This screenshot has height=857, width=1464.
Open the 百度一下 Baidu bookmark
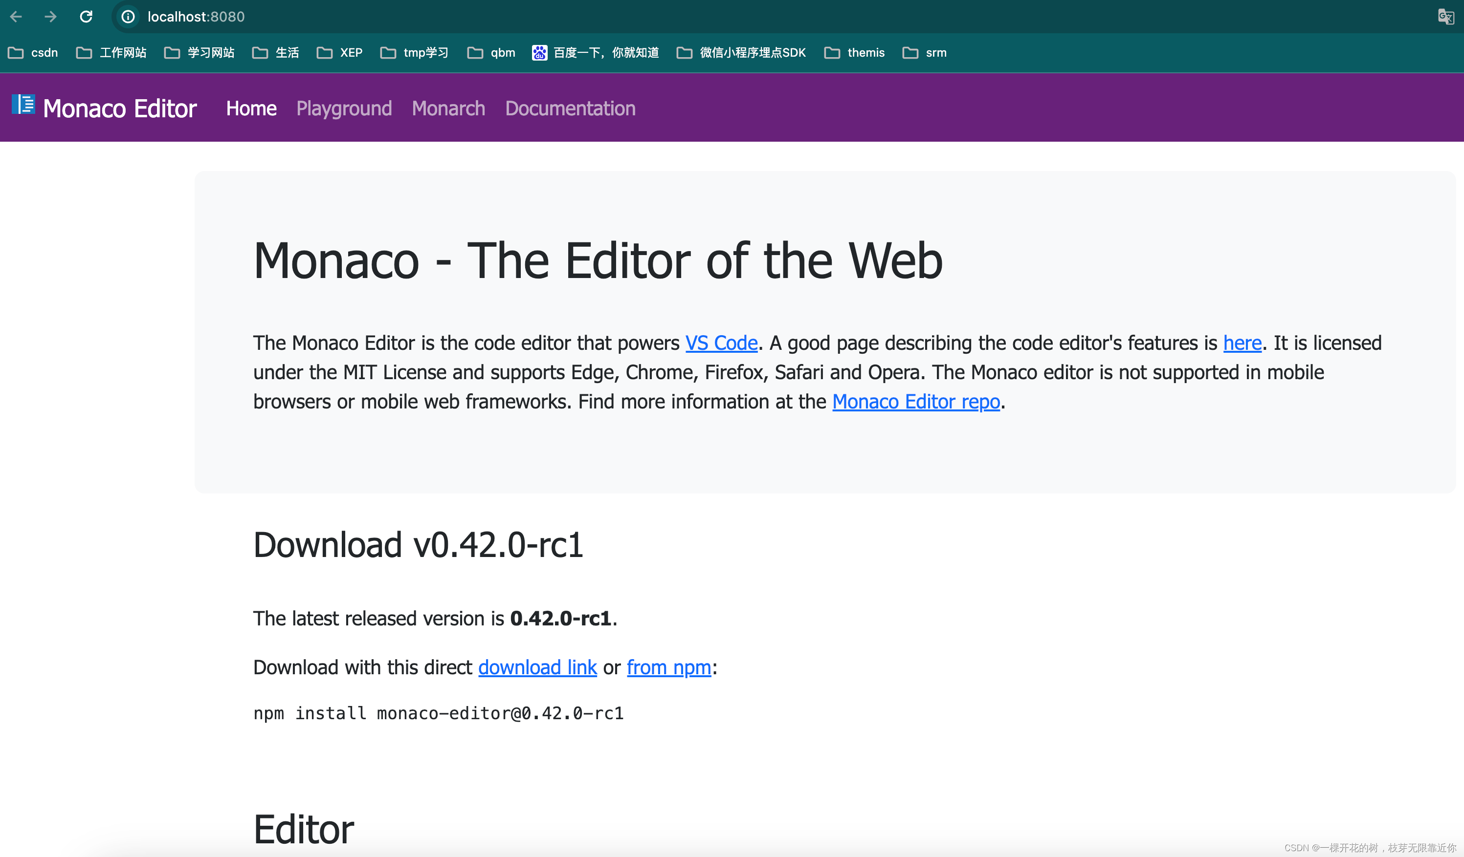[596, 53]
